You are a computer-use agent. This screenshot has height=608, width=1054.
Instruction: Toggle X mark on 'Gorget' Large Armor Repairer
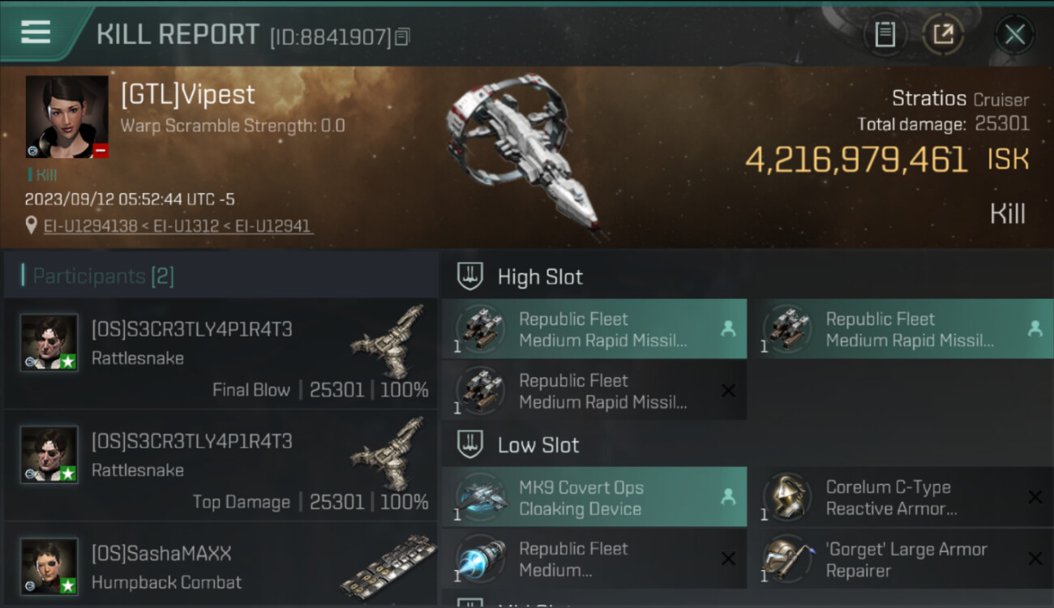pyautogui.click(x=1035, y=559)
